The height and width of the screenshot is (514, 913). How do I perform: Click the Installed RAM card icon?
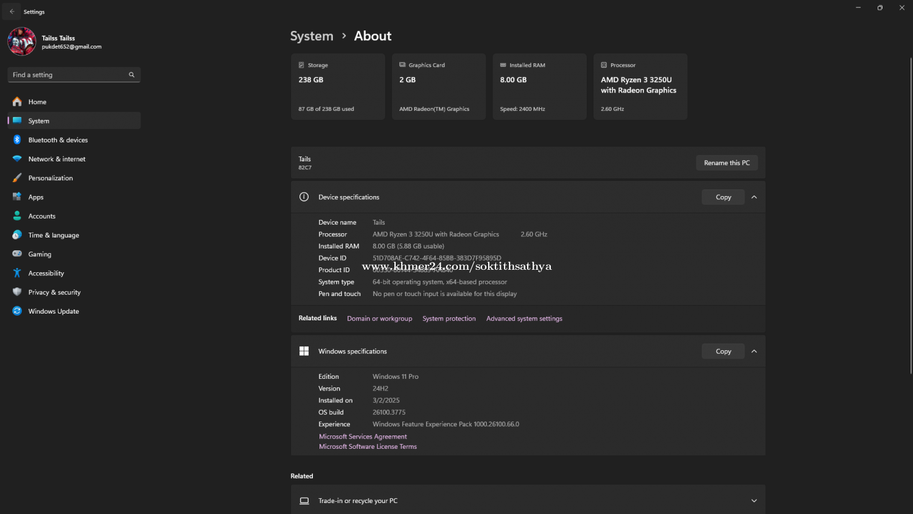(x=503, y=65)
